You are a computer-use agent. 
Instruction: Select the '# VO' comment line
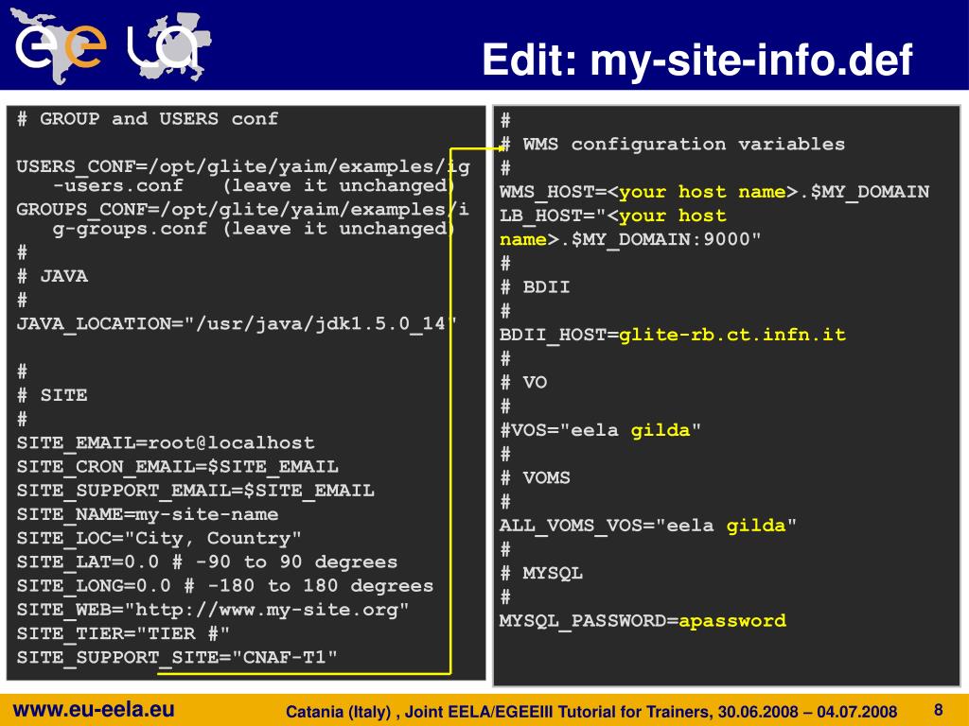[524, 383]
